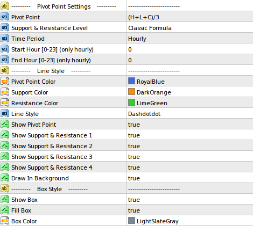Click the bool icon beside Show Pivot Point
This screenshot has height=226, width=253.
click(x=5, y=125)
